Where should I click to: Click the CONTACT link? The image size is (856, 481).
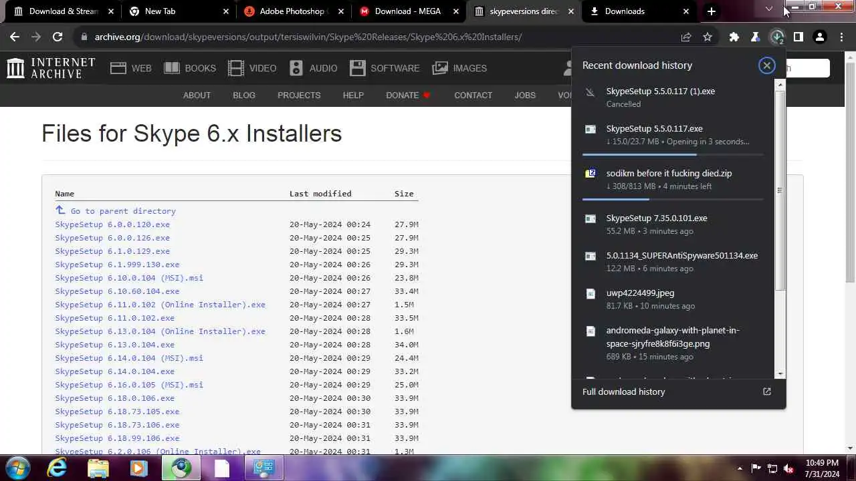pyautogui.click(x=473, y=96)
